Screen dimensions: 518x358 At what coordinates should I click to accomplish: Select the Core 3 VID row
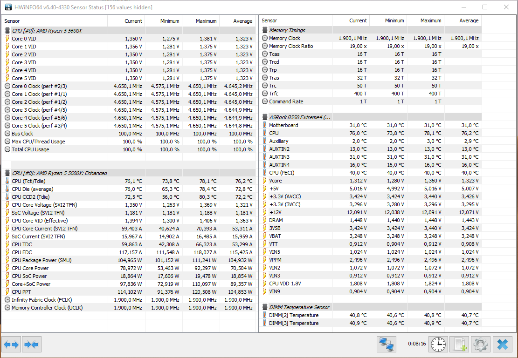129,62
